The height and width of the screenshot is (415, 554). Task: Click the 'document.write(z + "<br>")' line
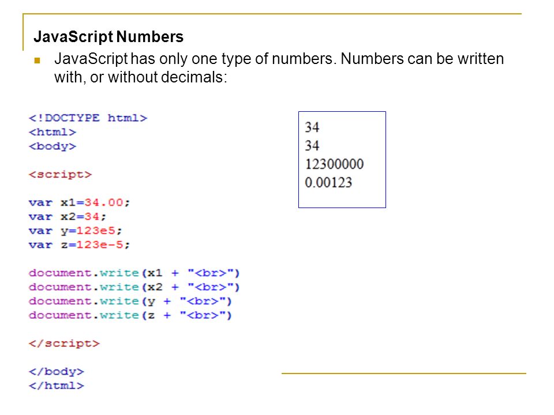coord(130,315)
